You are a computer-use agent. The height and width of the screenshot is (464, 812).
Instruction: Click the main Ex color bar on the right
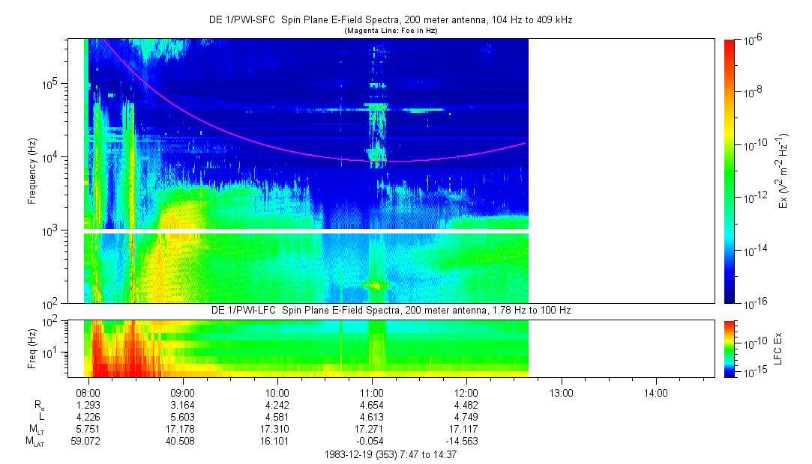click(730, 171)
